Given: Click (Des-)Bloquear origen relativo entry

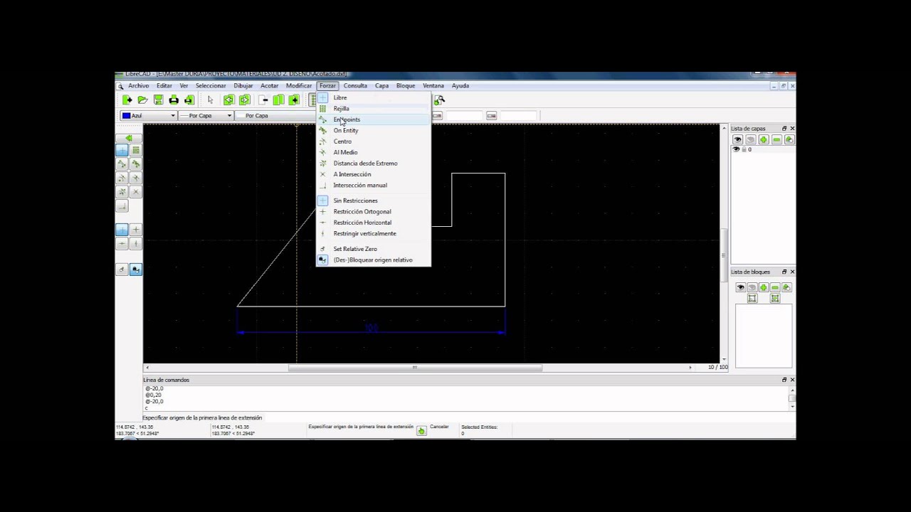Looking at the screenshot, I should [x=373, y=260].
